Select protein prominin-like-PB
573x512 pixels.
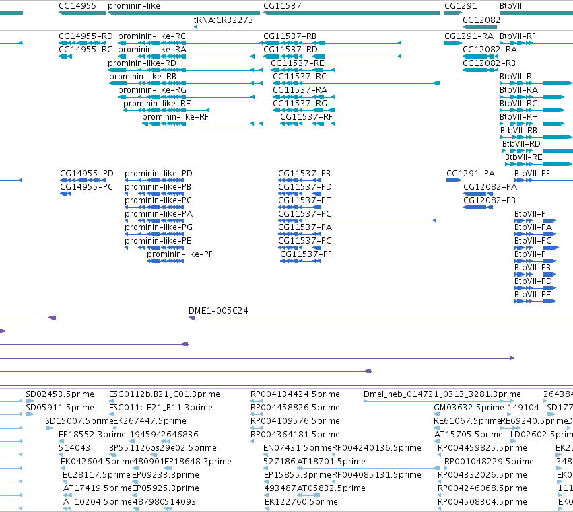click(x=158, y=187)
